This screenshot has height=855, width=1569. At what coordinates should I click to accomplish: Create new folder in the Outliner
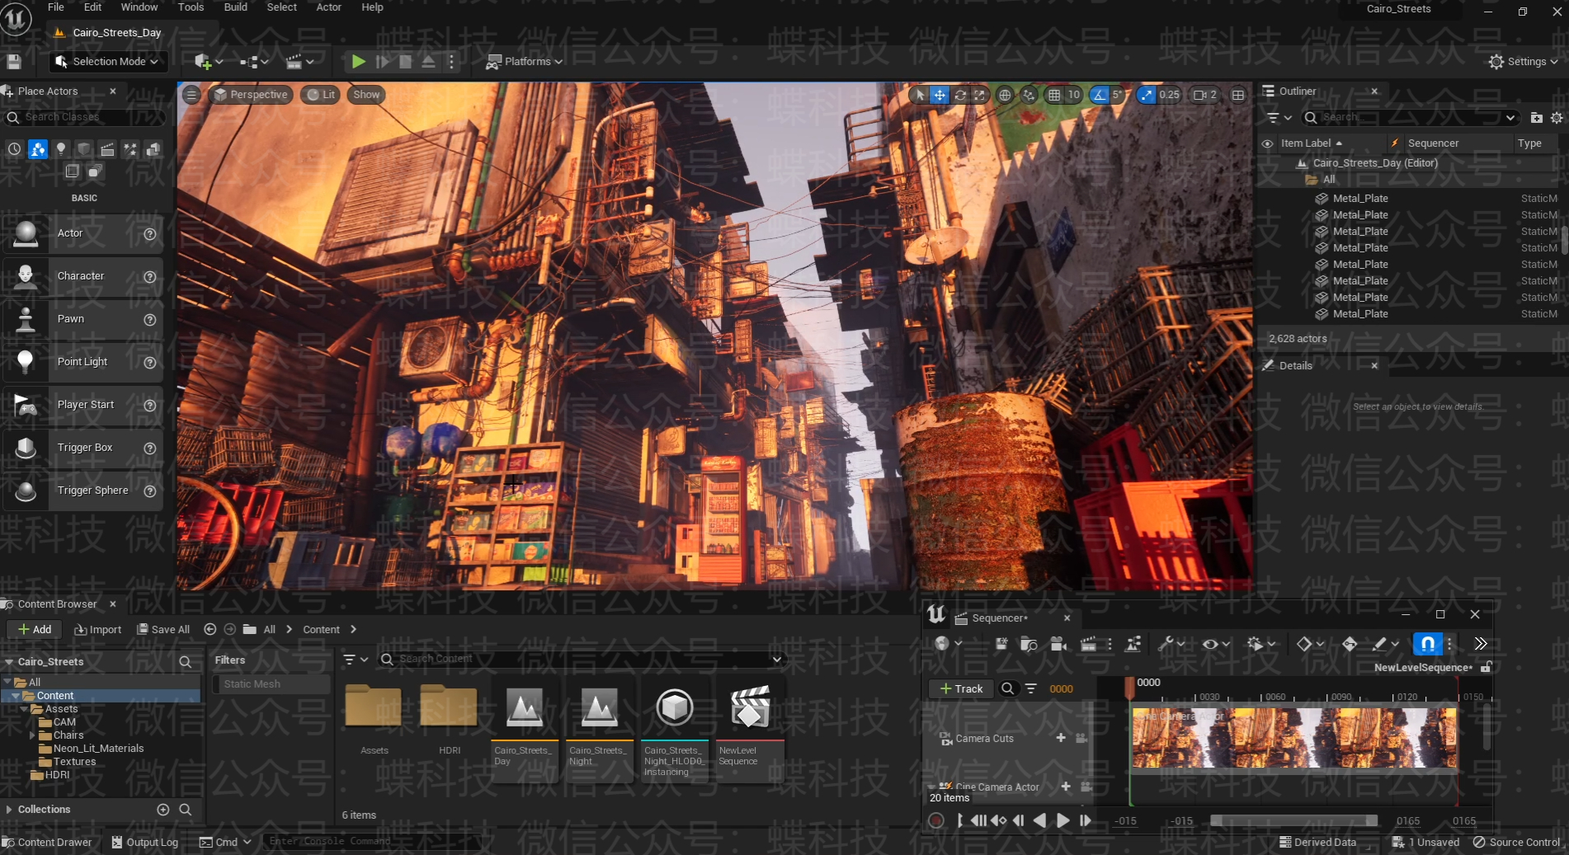[1536, 118]
